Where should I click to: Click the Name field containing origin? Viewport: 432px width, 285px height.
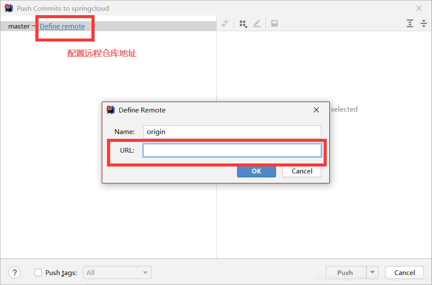pos(232,132)
